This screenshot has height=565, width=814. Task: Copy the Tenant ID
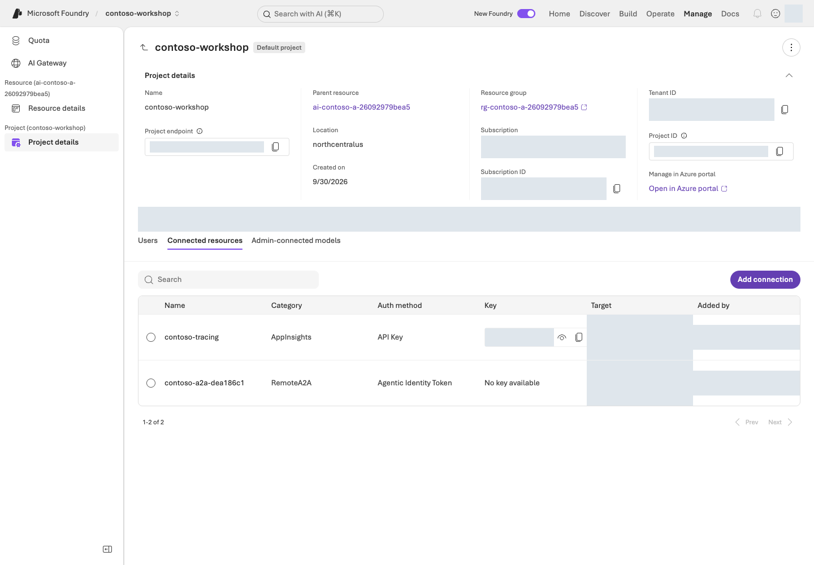[785, 110]
